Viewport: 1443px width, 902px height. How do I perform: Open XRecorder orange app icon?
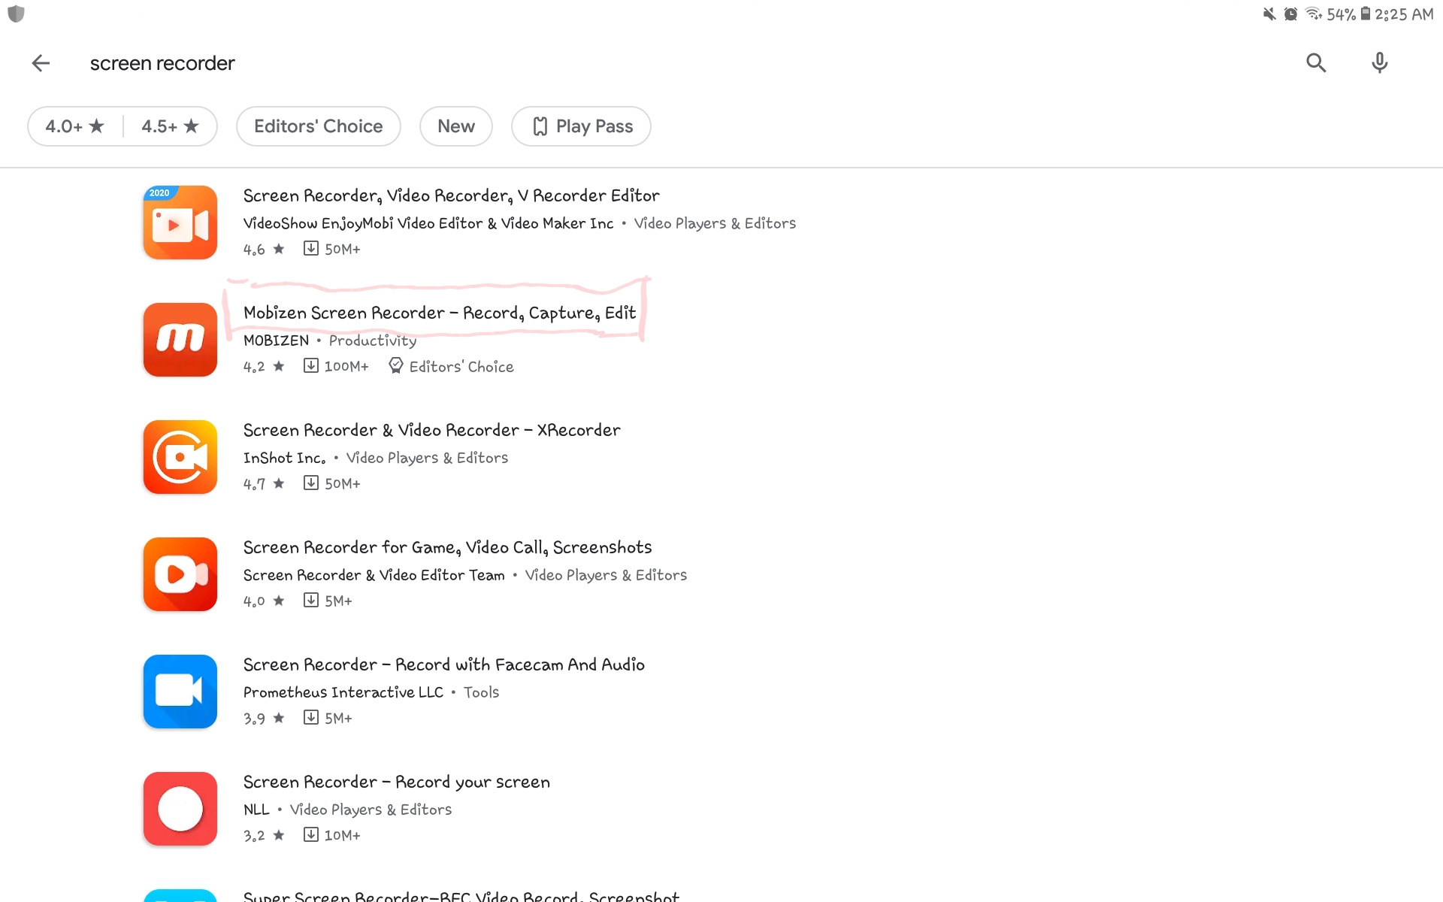180,457
